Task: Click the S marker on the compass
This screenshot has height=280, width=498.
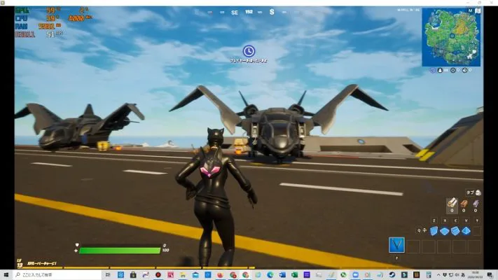Action: [x=272, y=12]
